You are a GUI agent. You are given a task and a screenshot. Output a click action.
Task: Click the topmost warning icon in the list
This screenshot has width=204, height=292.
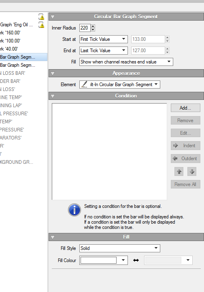pyautogui.click(x=41, y=17)
